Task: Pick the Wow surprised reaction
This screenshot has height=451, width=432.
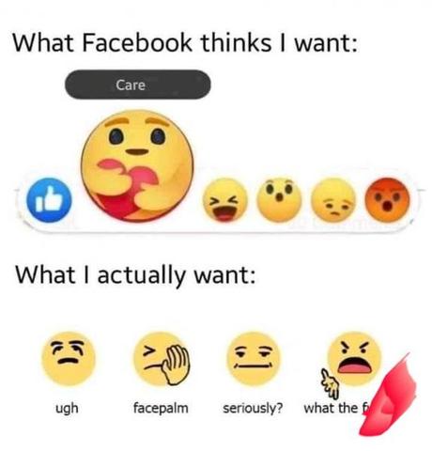Action: (x=279, y=200)
